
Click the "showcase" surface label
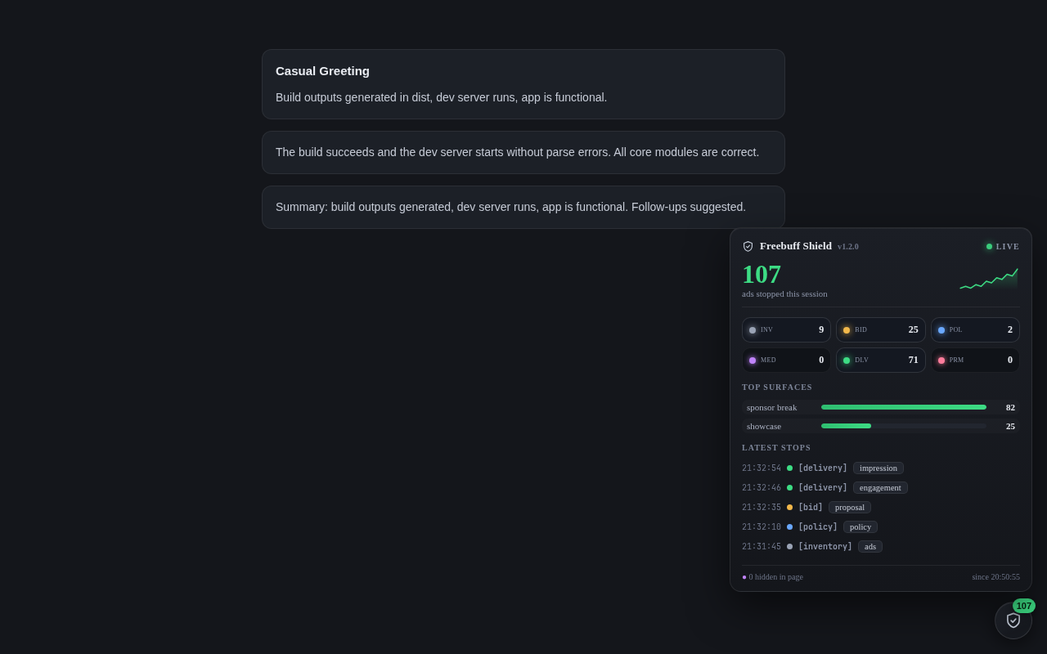click(764, 426)
